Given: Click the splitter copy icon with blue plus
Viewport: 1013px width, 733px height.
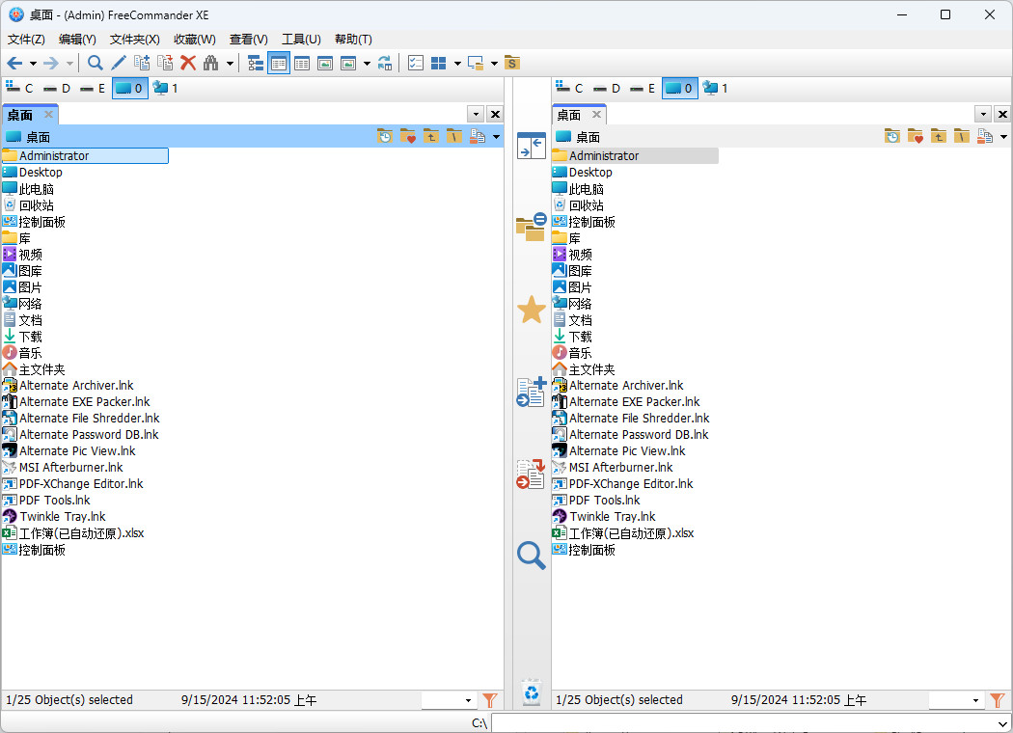Looking at the screenshot, I should [532, 393].
